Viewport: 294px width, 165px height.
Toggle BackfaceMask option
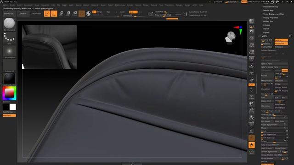tap(267, 47)
